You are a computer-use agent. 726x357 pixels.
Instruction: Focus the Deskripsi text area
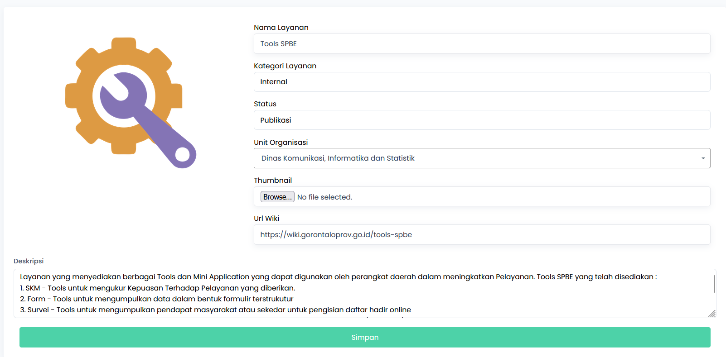click(x=363, y=293)
